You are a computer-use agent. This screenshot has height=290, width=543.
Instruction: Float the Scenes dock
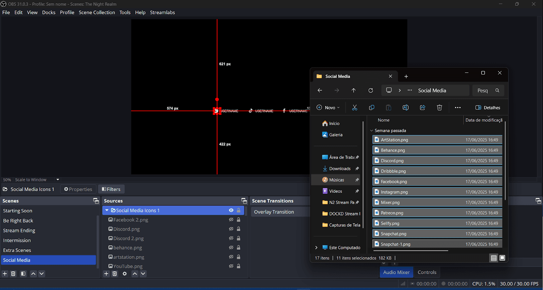[x=96, y=201]
